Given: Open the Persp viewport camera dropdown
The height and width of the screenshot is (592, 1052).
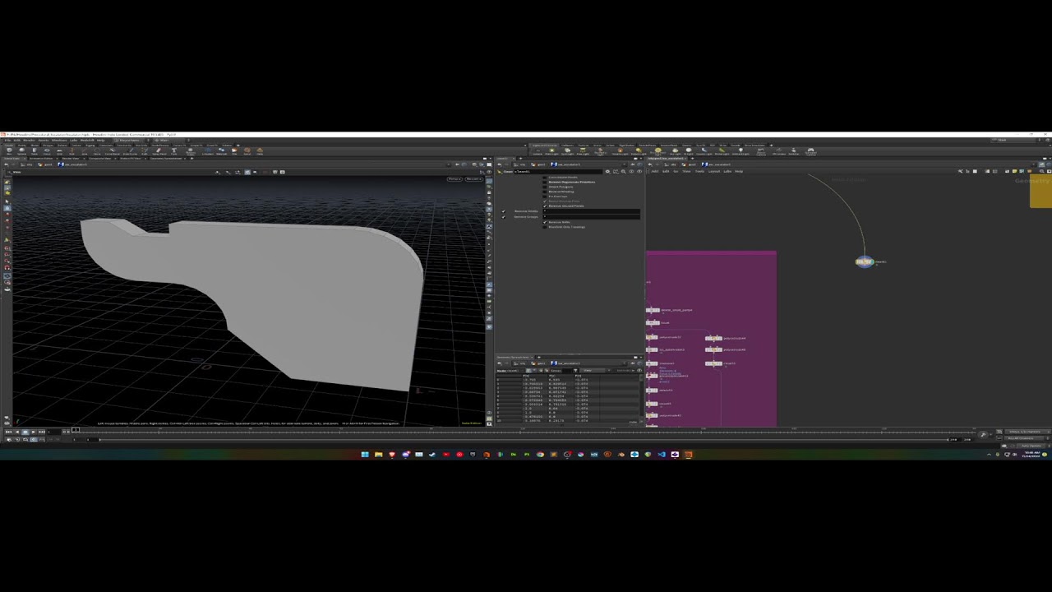Looking at the screenshot, I should (x=454, y=178).
